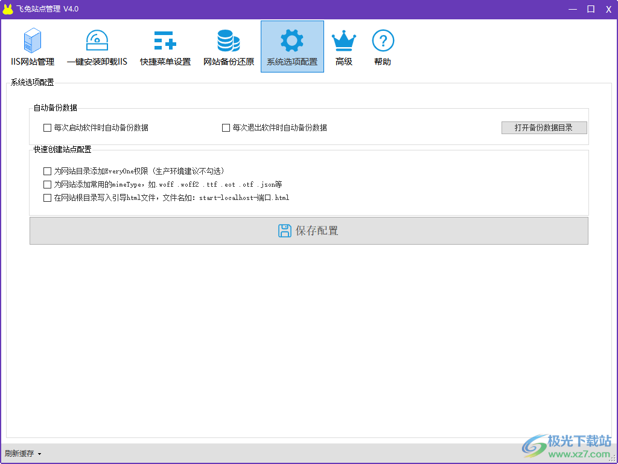Viewport: 618px width, 464px height.
Task: Check the common mimeType option for woff files
Action: click(47, 184)
